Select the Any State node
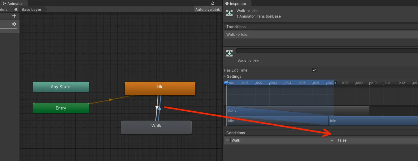 click(61, 87)
